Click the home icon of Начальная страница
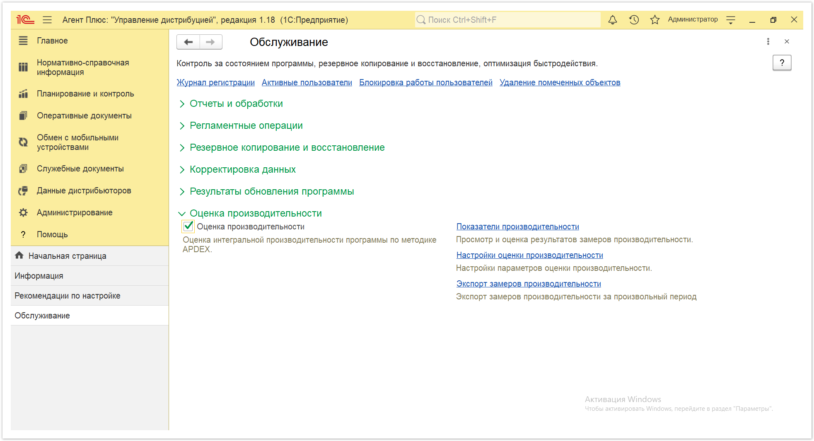814x441 pixels. [19, 255]
